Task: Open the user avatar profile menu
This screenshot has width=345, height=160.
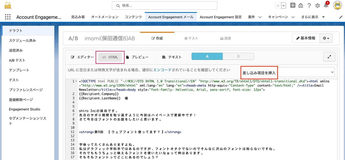Action: tap(338, 5)
